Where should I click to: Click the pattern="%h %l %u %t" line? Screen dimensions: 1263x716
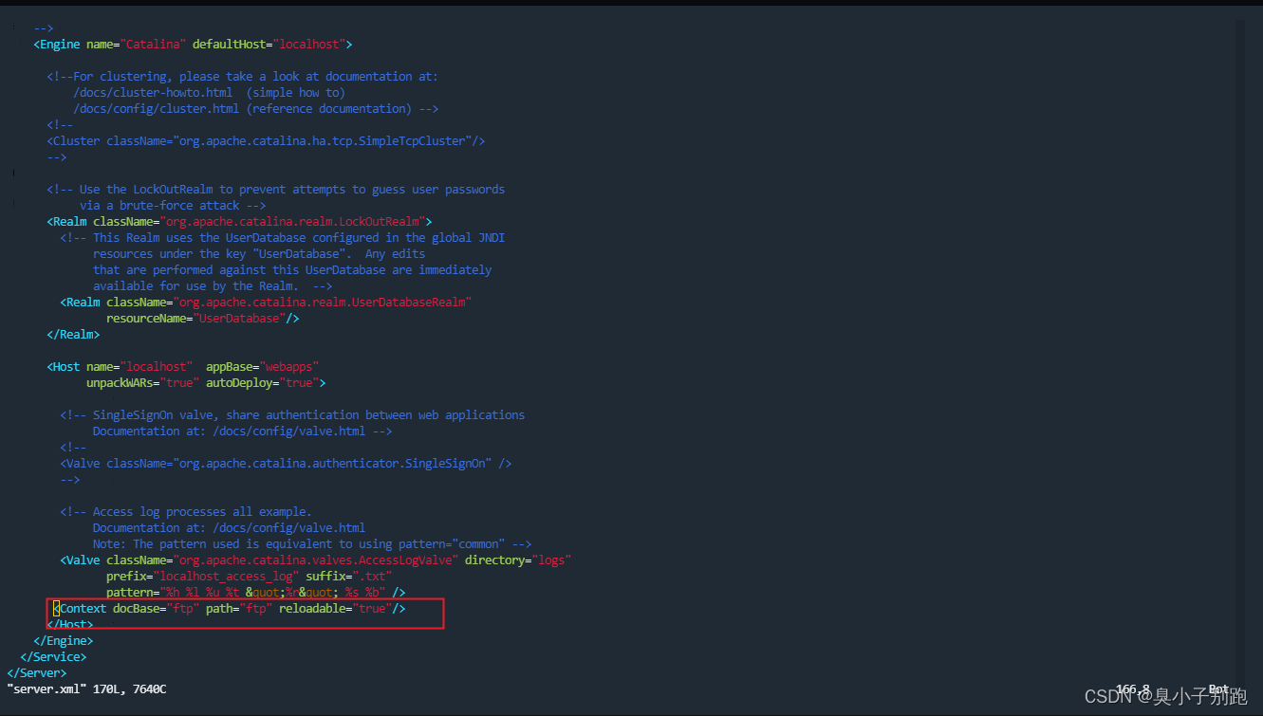pos(255,593)
